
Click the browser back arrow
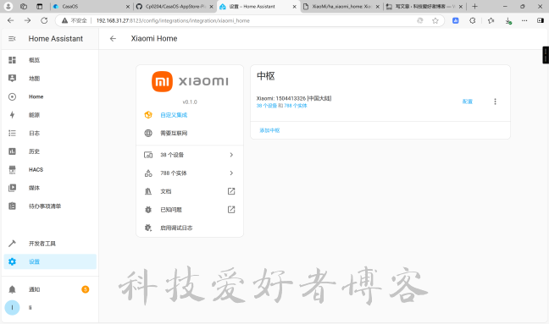[10, 20]
